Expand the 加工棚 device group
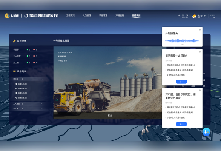 (x=41, y=109)
